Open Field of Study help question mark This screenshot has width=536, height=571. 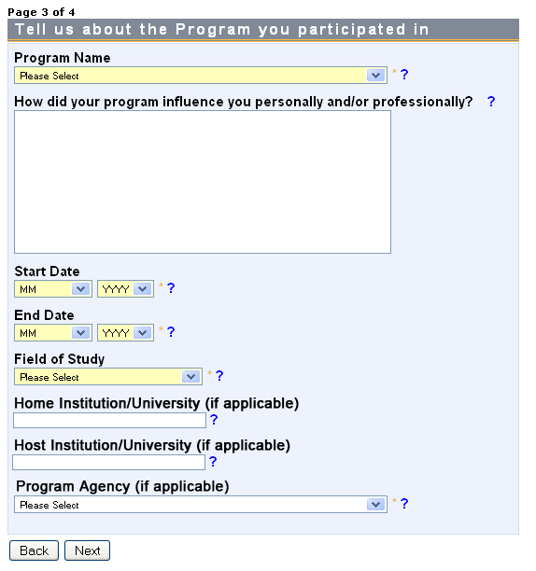[x=219, y=376]
